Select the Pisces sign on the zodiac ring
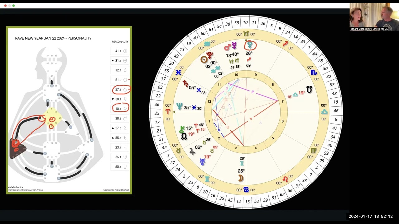Image resolution: width=399 pixels, height=224 pixels. tap(178, 72)
